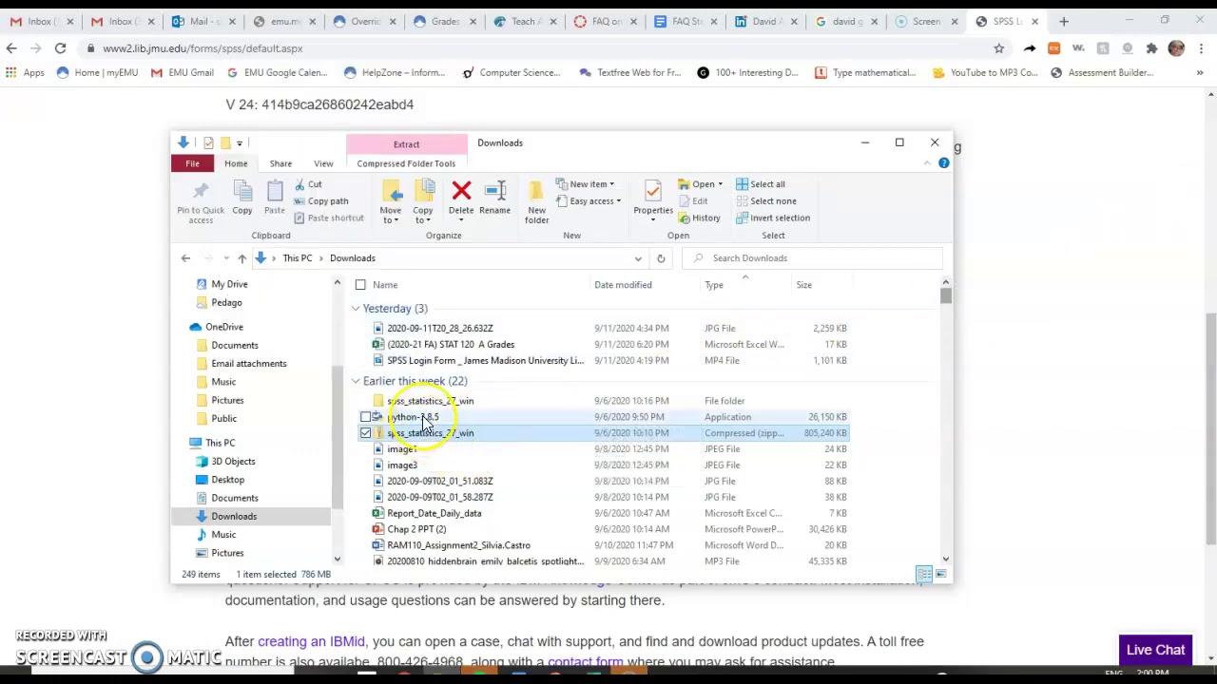
Task: Click Select none in the ribbon
Action: point(766,201)
